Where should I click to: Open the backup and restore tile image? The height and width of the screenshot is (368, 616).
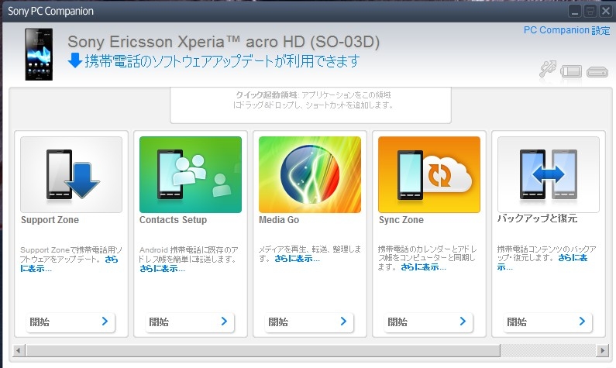pyautogui.click(x=549, y=174)
